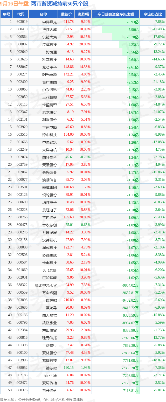This screenshot has height=402, width=166.
Task: Select stock name 首开股份
Action: pyautogui.click(x=49, y=390)
